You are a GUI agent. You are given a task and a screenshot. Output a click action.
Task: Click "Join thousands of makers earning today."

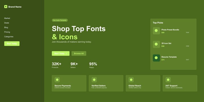[72, 42]
